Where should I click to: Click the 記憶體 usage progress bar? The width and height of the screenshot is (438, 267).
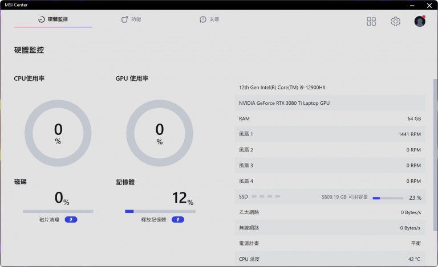coord(160,212)
